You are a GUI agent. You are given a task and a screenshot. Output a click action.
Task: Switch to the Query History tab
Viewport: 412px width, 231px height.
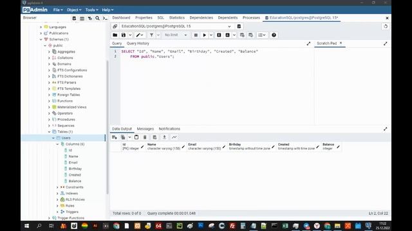[138, 44]
